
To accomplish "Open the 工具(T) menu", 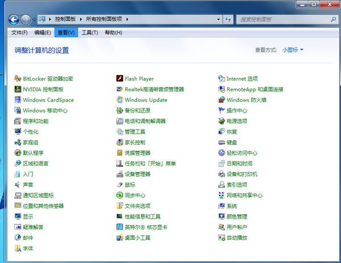I will point(90,33).
